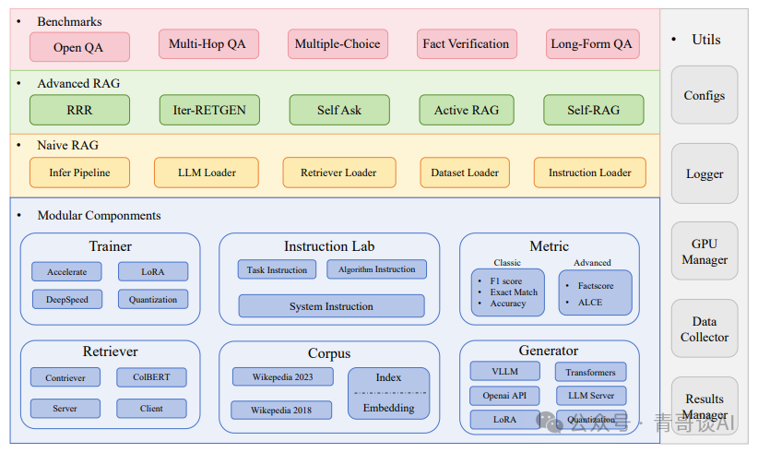Select the Configs utility box

pyautogui.click(x=705, y=95)
